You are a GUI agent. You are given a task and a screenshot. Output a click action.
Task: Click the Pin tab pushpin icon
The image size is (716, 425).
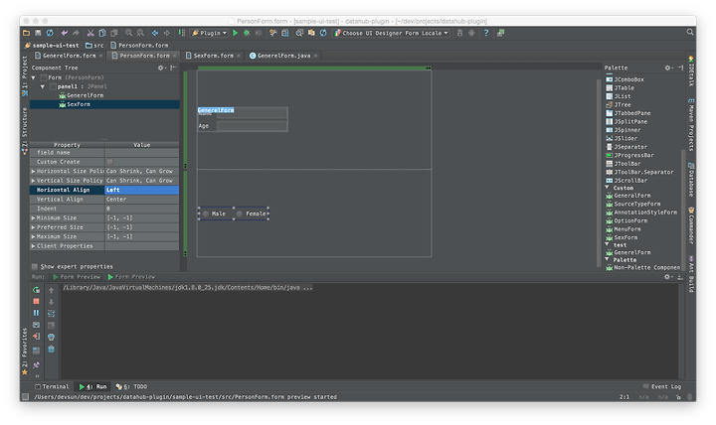[36, 364]
